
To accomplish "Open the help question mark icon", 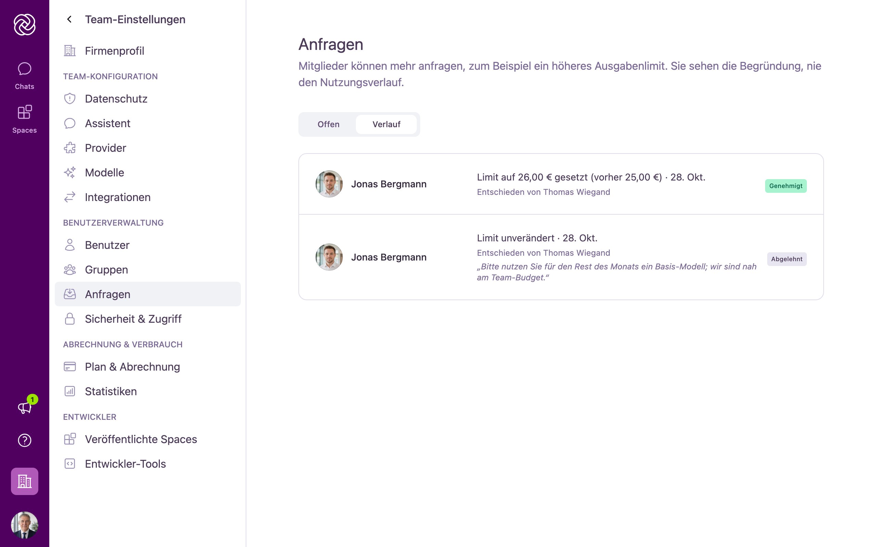I will (25, 440).
